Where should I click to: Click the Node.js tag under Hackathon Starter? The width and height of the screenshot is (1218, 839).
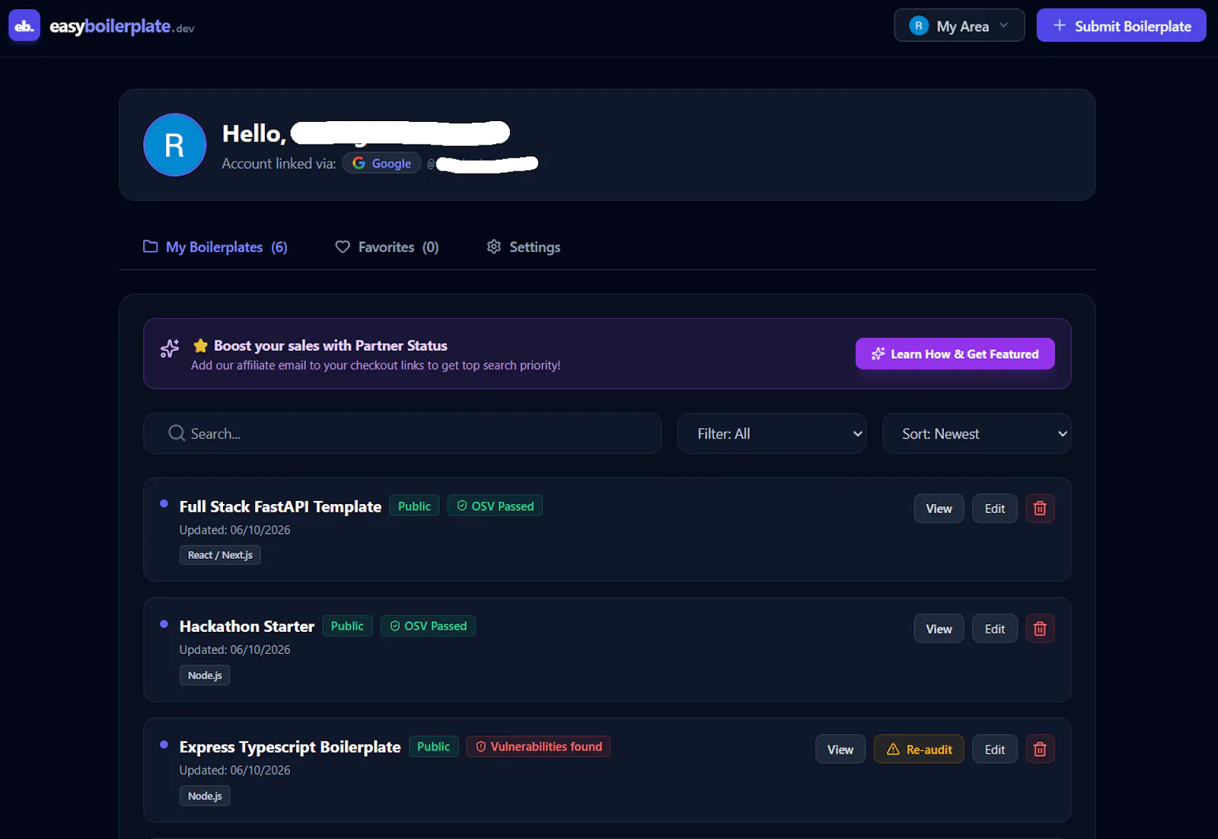(x=205, y=675)
